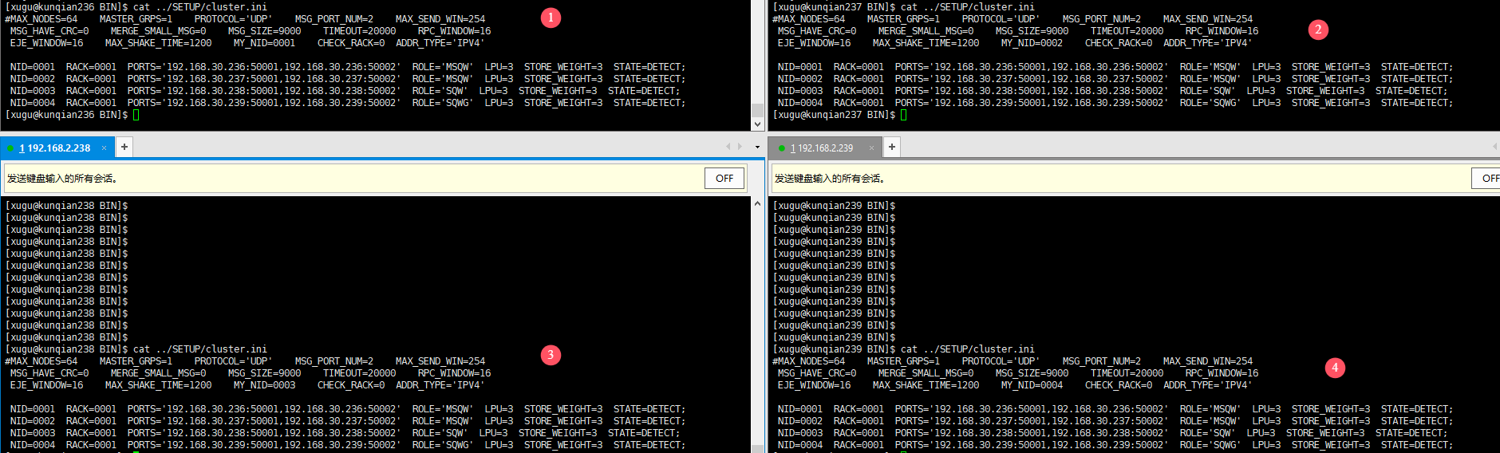Toggle OFF button in 192.168.2.239 pane
This screenshot has height=453, width=1500.
tap(1488, 178)
